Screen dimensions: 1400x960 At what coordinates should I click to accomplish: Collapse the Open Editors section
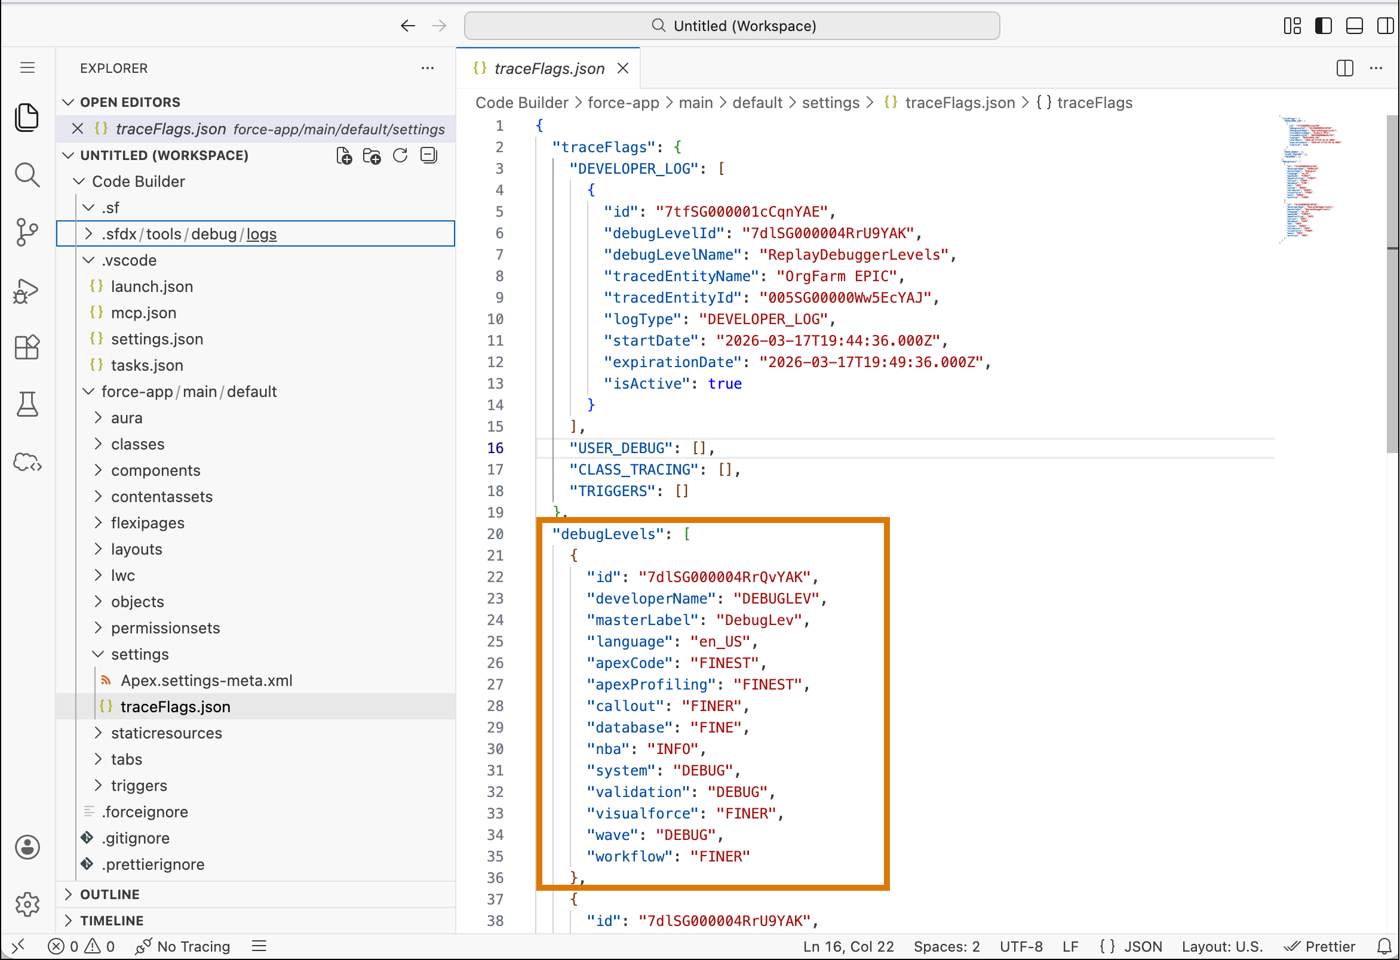coord(256,101)
